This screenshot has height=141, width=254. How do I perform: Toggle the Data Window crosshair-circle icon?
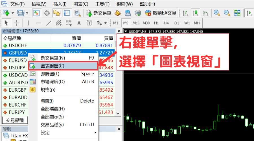pos(47,13)
